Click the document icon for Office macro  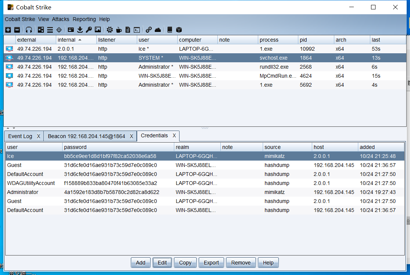[x=127, y=30]
